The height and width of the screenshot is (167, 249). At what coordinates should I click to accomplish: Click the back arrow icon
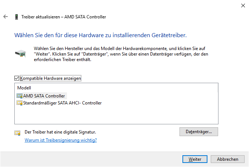pos(6,17)
